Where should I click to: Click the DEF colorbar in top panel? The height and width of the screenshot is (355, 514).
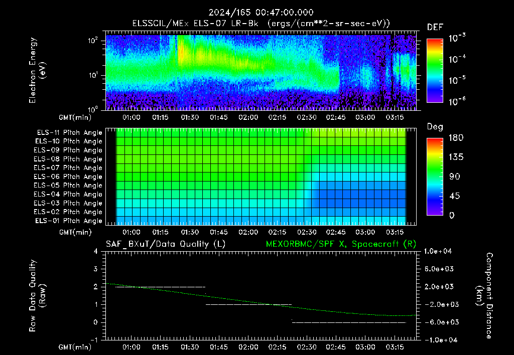[x=435, y=70]
